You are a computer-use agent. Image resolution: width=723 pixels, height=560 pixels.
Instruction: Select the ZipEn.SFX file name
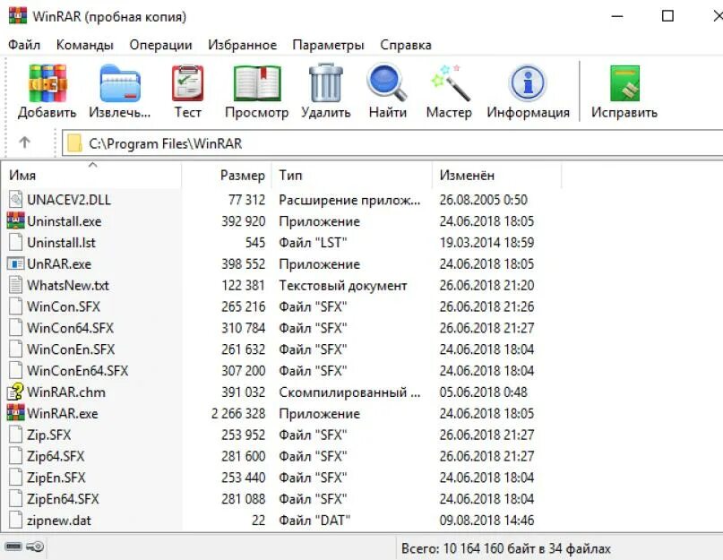pos(56,478)
